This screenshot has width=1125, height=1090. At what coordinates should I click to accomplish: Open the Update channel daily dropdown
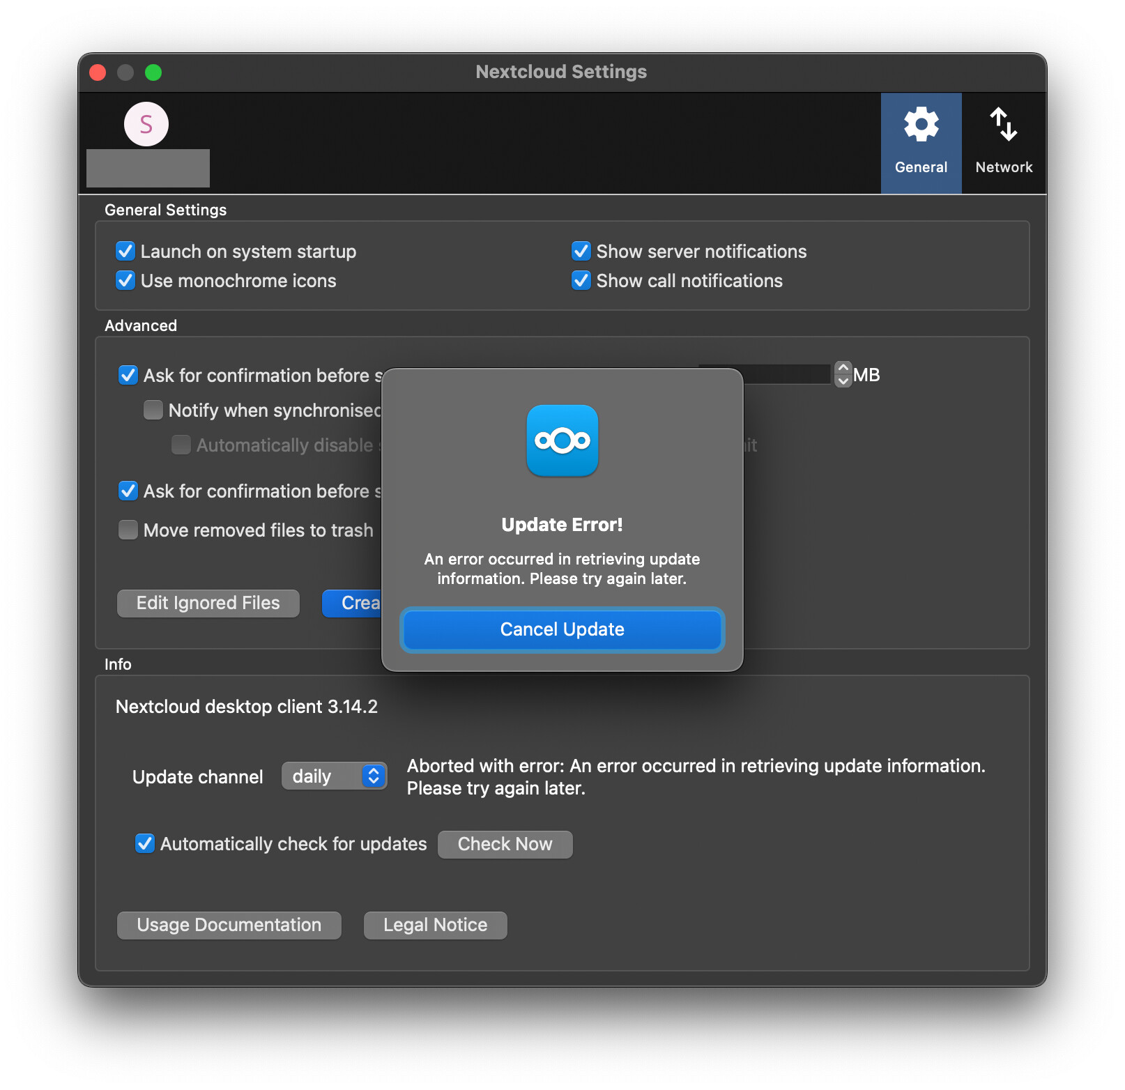pos(335,776)
